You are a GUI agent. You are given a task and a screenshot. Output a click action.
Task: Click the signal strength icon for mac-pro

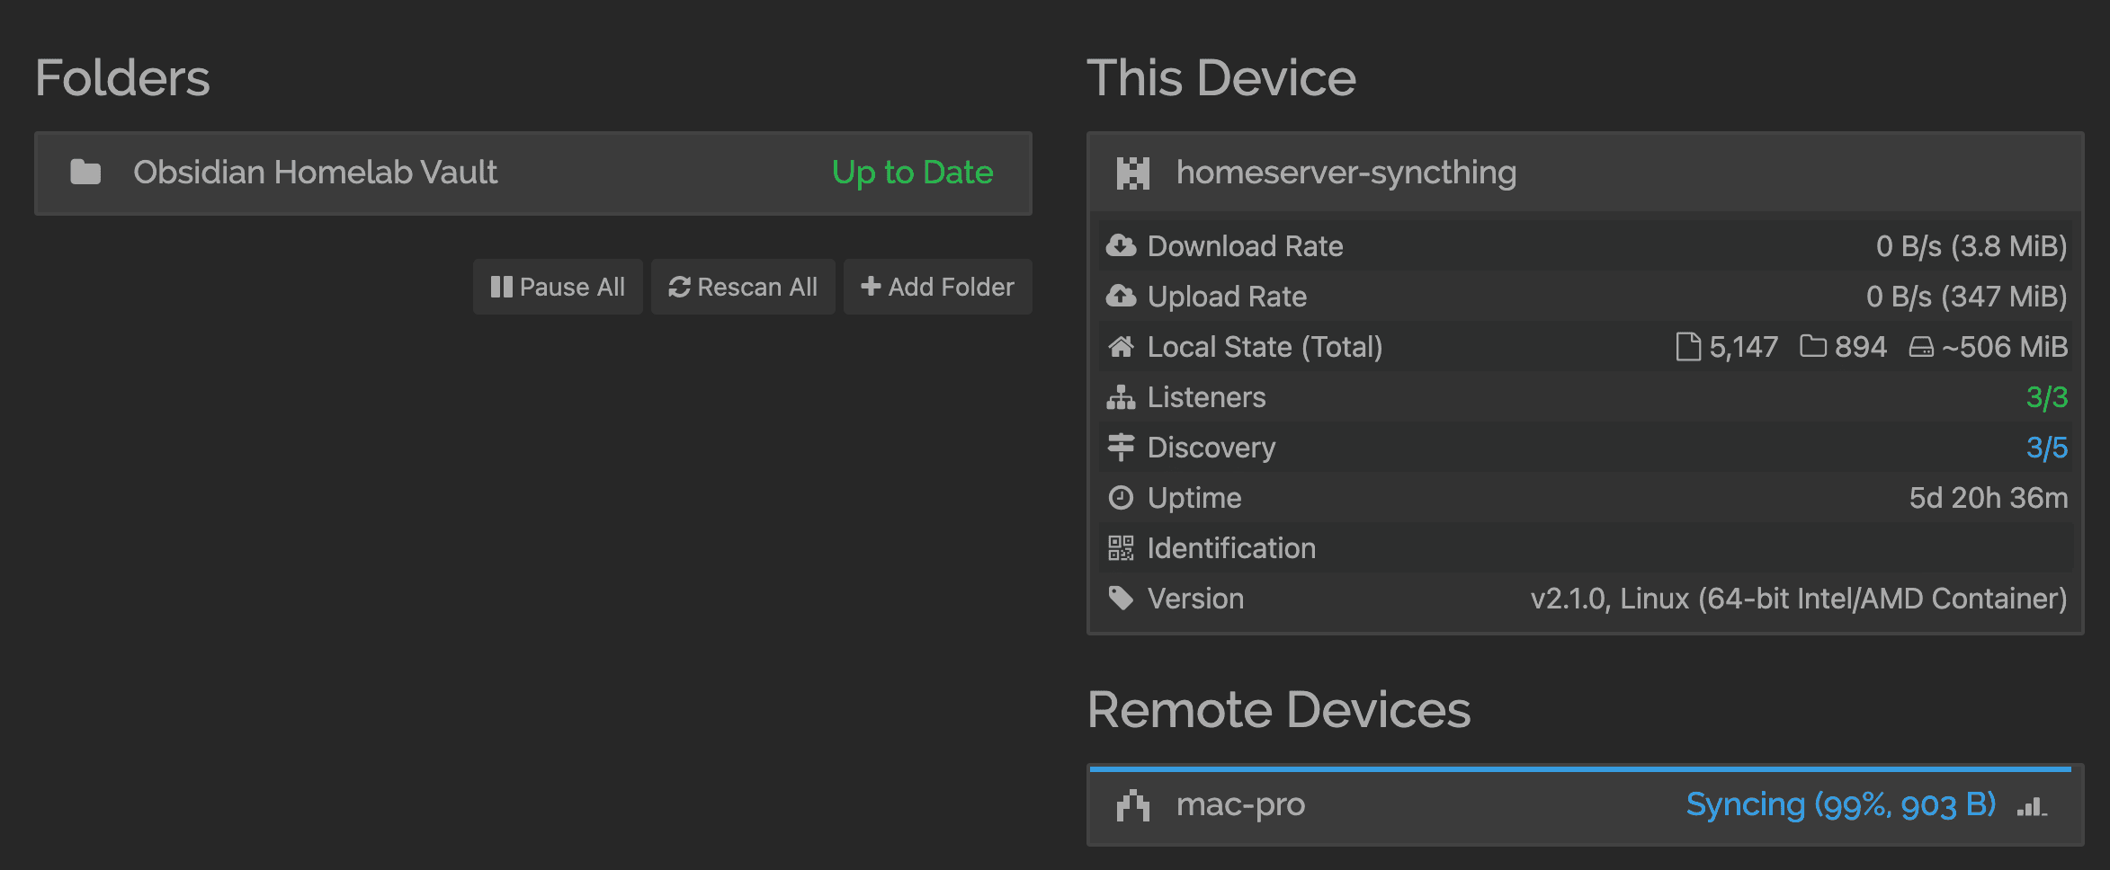point(2032,806)
